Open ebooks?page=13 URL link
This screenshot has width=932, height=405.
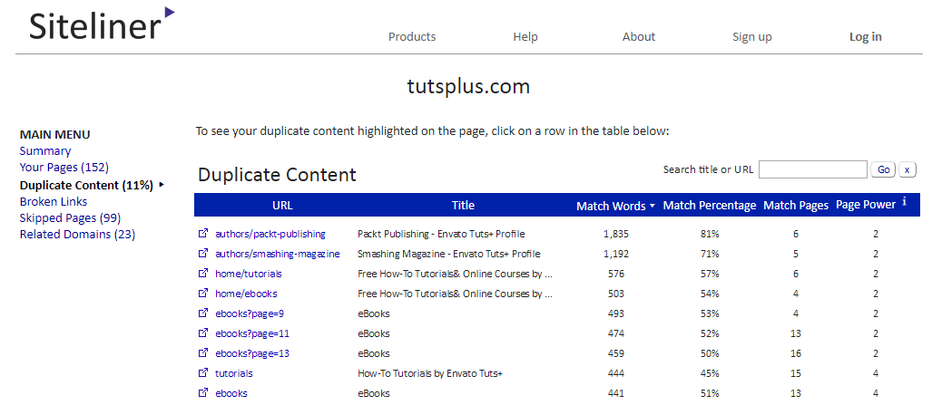[x=252, y=353]
